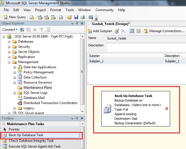Expand the Data-tier Applications node

pos(14,67)
